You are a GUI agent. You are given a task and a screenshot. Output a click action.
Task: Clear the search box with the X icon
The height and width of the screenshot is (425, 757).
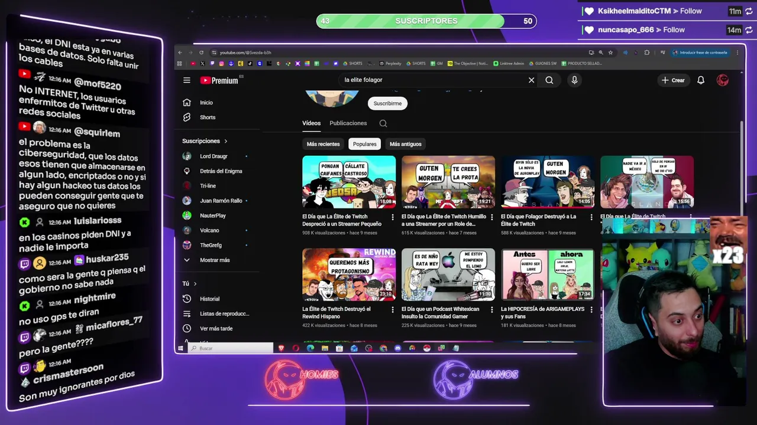pos(531,80)
